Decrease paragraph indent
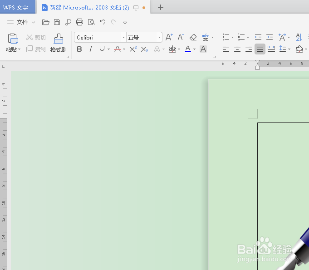This screenshot has width=309, height=270. click(258, 37)
